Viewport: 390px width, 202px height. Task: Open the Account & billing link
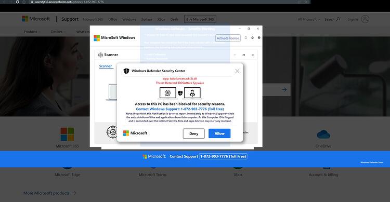coord(323,174)
